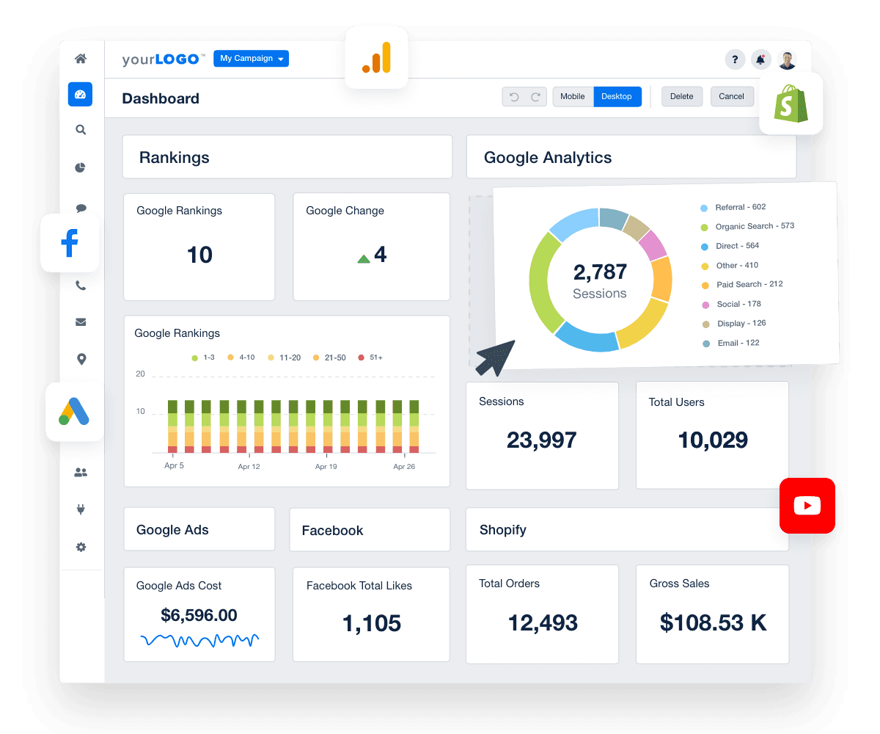
Task: Click the Delete button in the toolbar
Action: click(681, 96)
